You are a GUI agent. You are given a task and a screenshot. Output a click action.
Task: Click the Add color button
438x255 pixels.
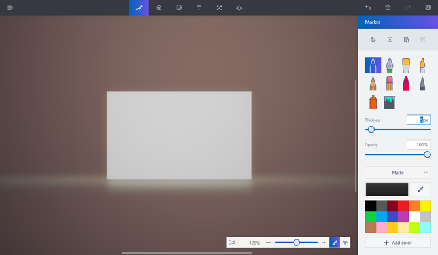397,243
